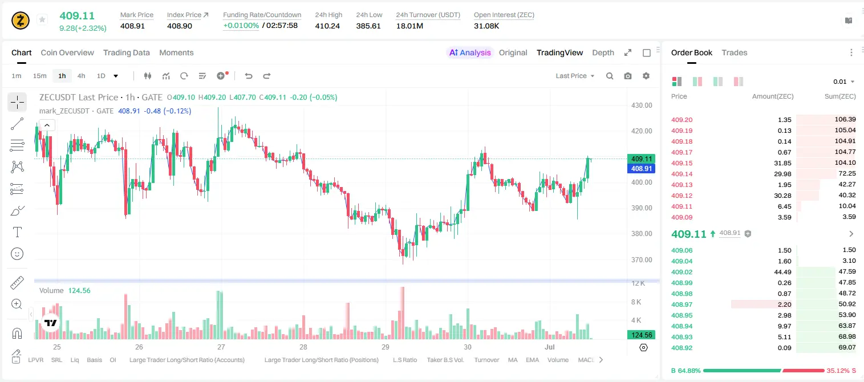Click the 409.02 bid price row

763,272
